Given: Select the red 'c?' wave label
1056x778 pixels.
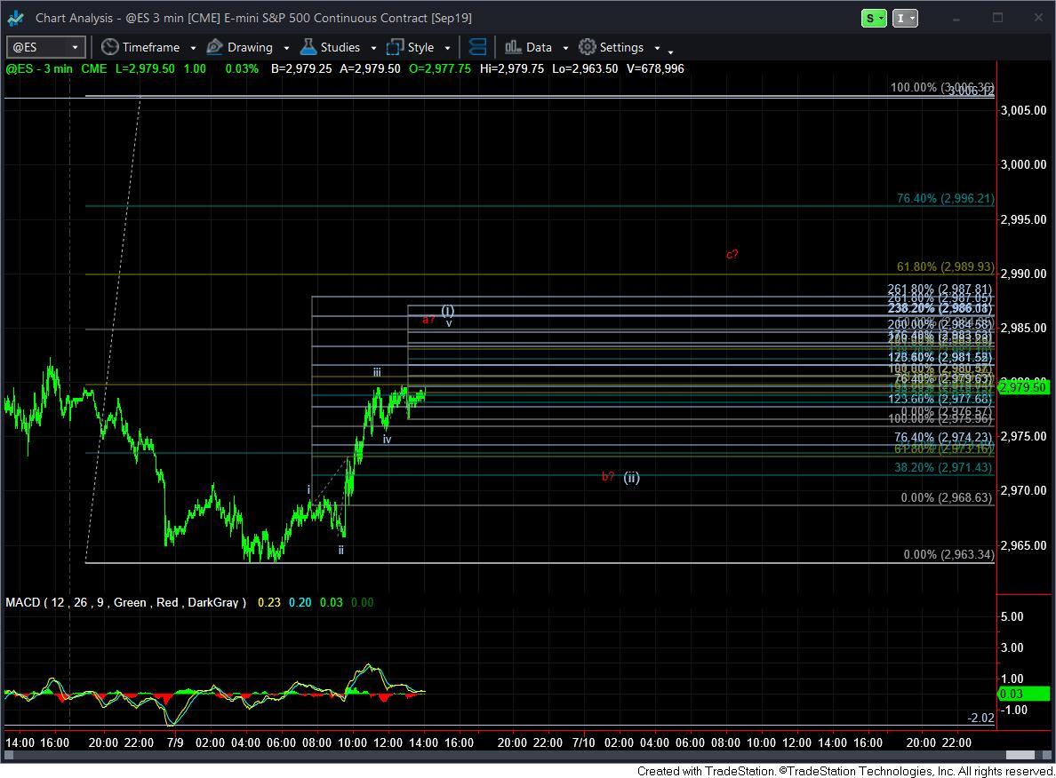Looking at the screenshot, I should click(732, 254).
